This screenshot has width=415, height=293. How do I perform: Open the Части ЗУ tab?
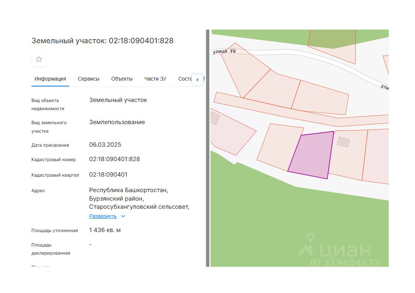pyautogui.click(x=155, y=79)
